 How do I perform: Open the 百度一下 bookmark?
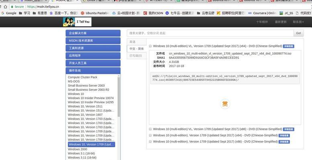tap(64, 13)
